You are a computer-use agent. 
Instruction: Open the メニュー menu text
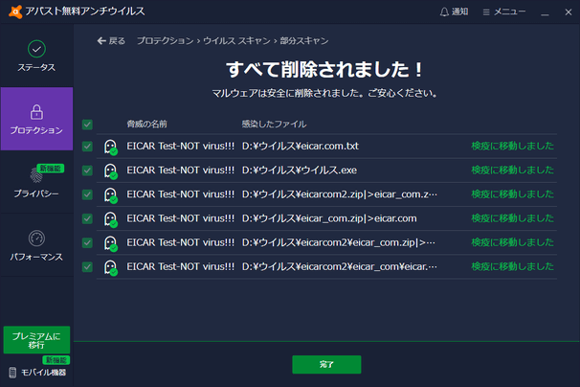coord(510,11)
